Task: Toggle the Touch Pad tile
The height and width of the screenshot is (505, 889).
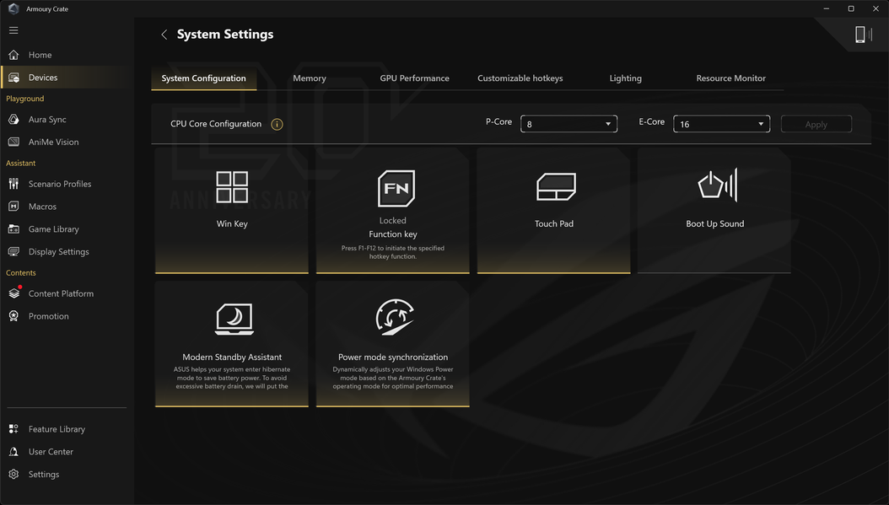Action: click(x=554, y=211)
